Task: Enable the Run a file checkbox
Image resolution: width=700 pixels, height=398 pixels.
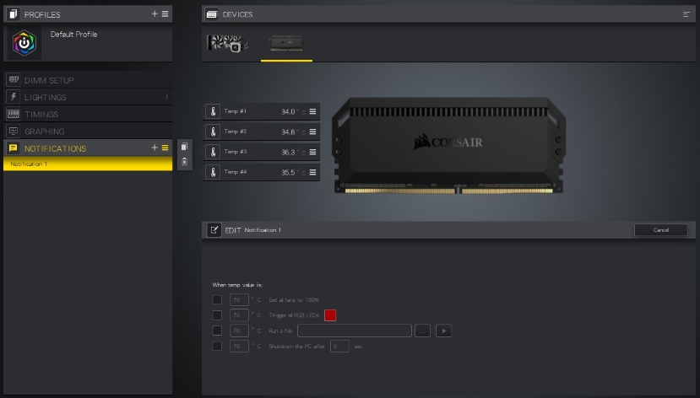Action: pos(217,331)
